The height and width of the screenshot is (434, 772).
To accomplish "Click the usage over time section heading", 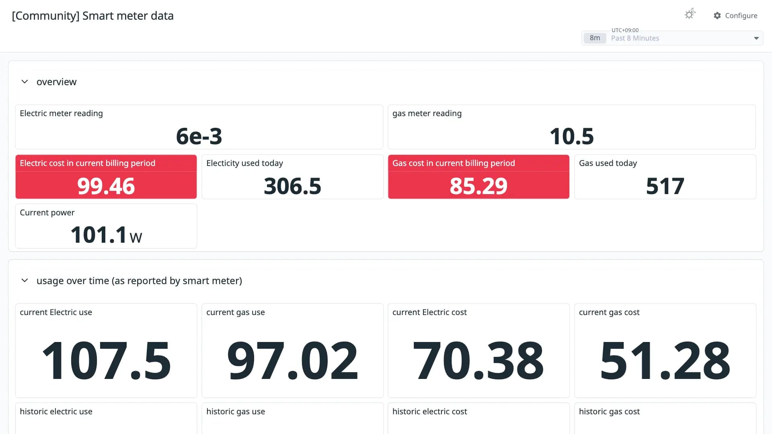I will tap(139, 280).
